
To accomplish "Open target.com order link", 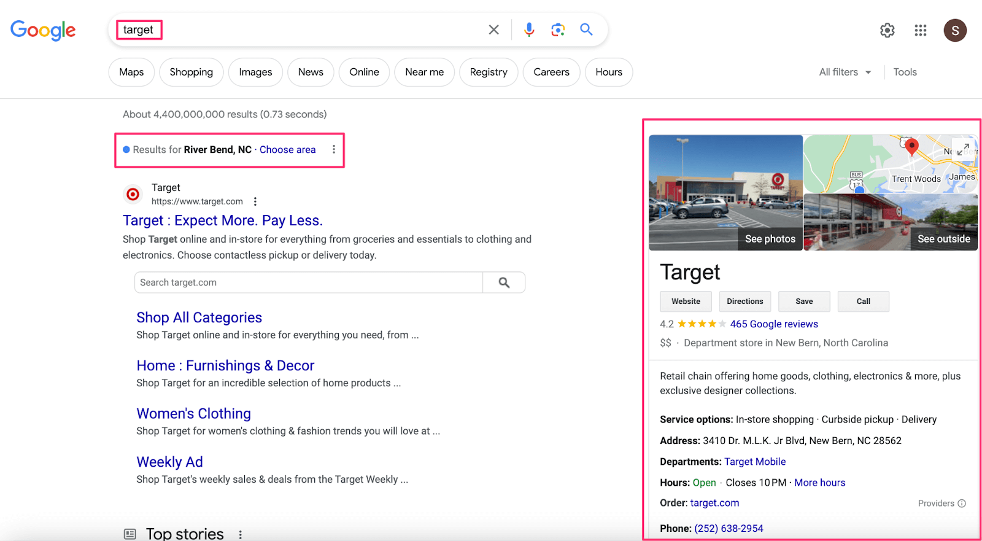I will 714,503.
